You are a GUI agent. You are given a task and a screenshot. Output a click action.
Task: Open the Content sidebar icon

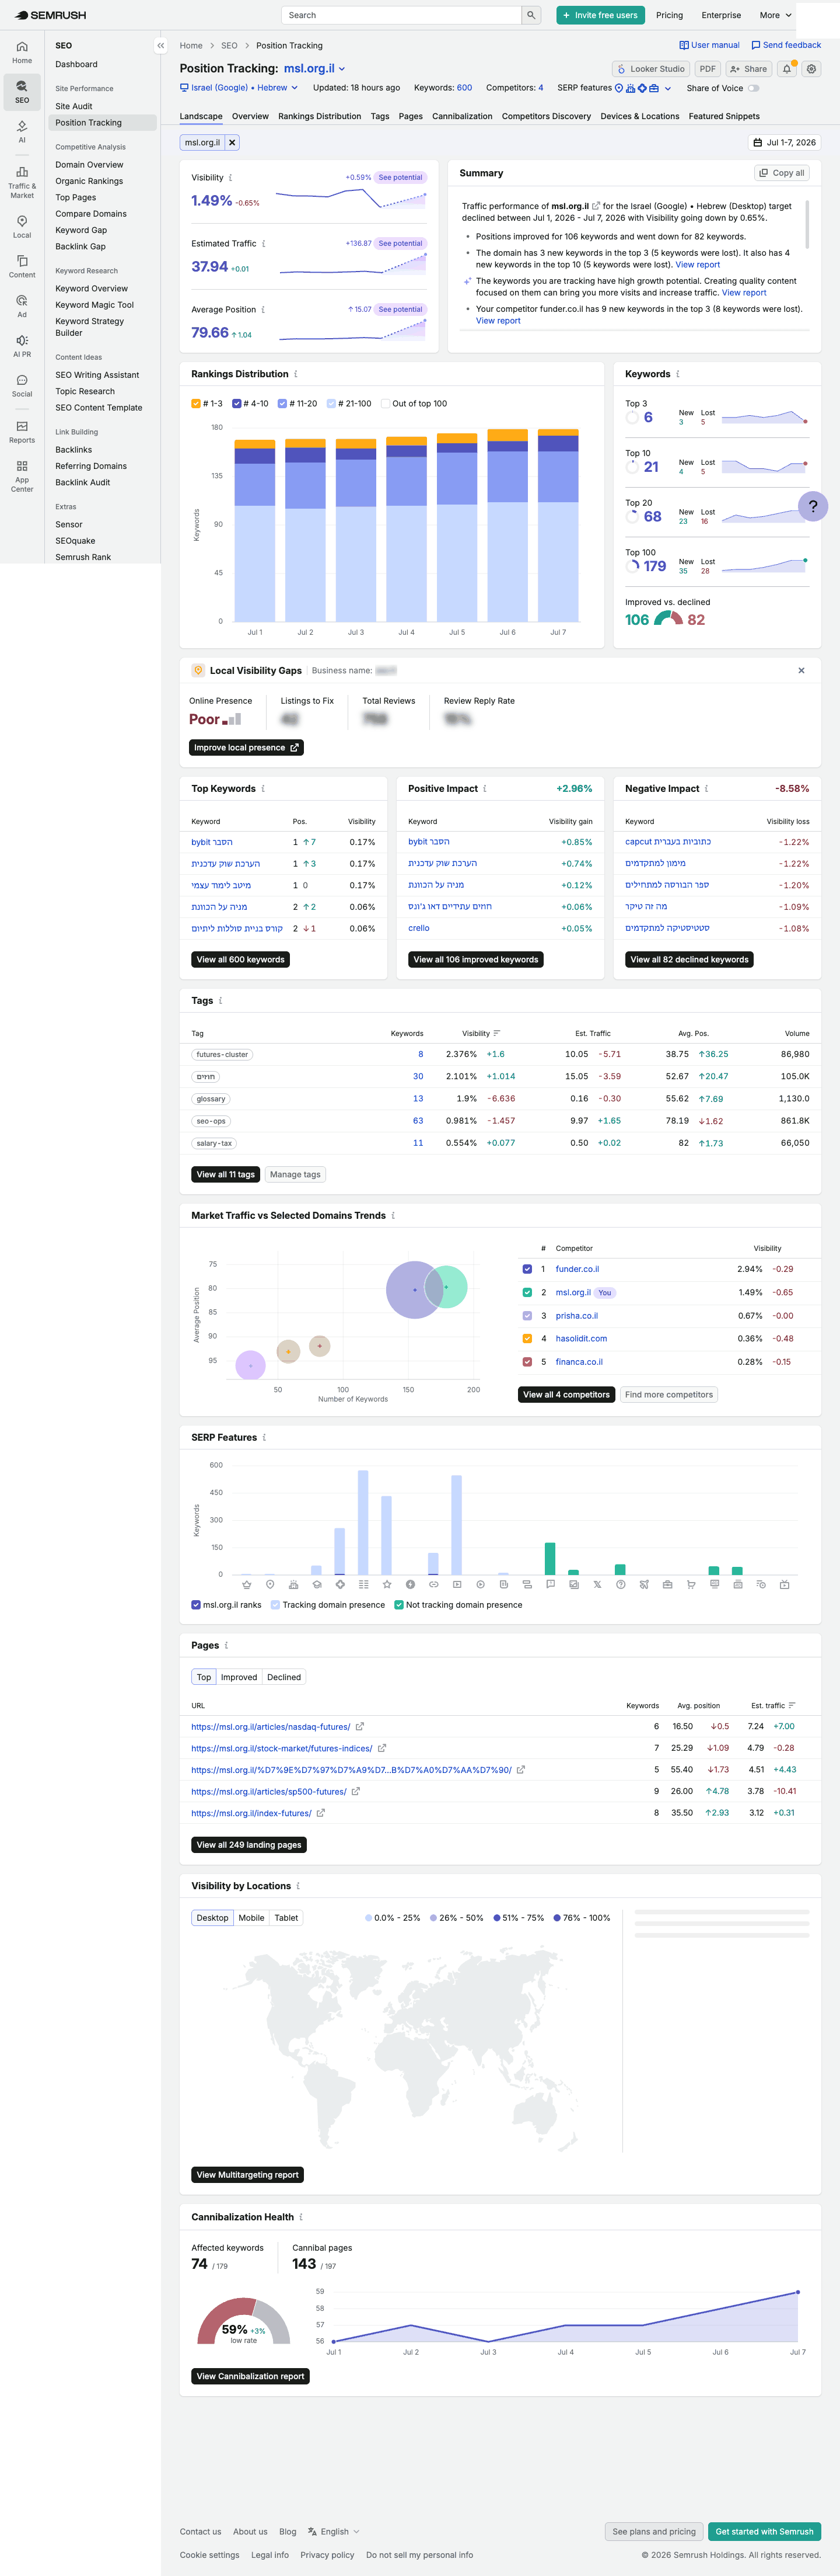pyautogui.click(x=22, y=266)
